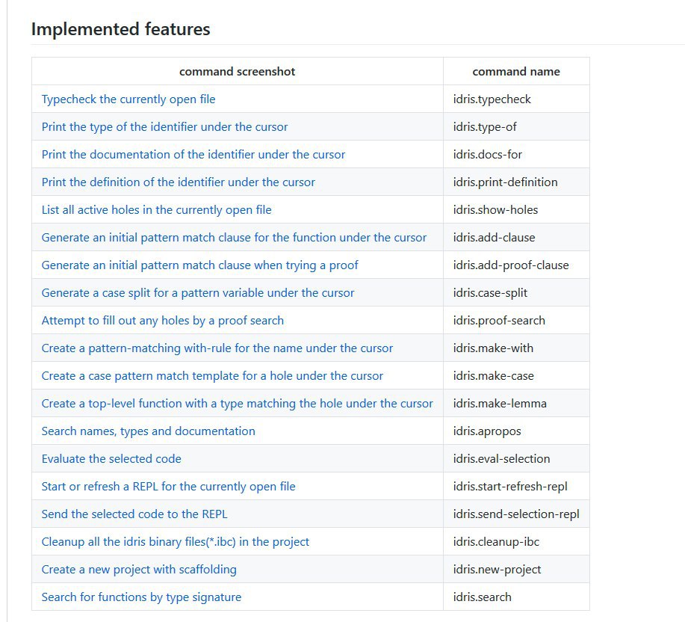Click 'Print the documentation of the identifier' link
This screenshot has width=685, height=622.
[x=193, y=154]
